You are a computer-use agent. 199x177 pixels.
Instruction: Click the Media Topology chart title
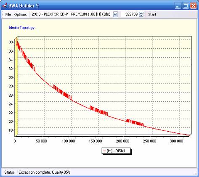pos(22,28)
